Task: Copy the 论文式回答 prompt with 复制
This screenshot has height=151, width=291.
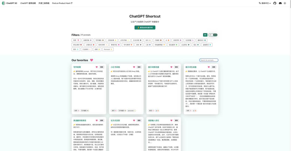Action: click(x=139, y=120)
